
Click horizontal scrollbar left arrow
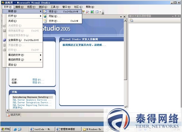[7, 110]
